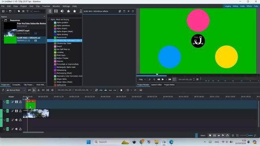Select the ripple tool icon in timeline toolbar
The image size is (260, 146).
point(52,90)
